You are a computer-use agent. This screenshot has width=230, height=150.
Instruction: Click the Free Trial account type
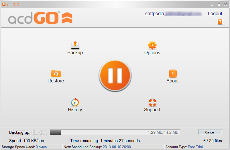click(x=195, y=147)
